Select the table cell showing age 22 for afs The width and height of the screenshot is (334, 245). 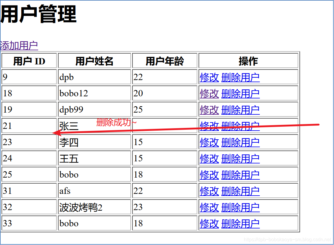tap(165, 191)
